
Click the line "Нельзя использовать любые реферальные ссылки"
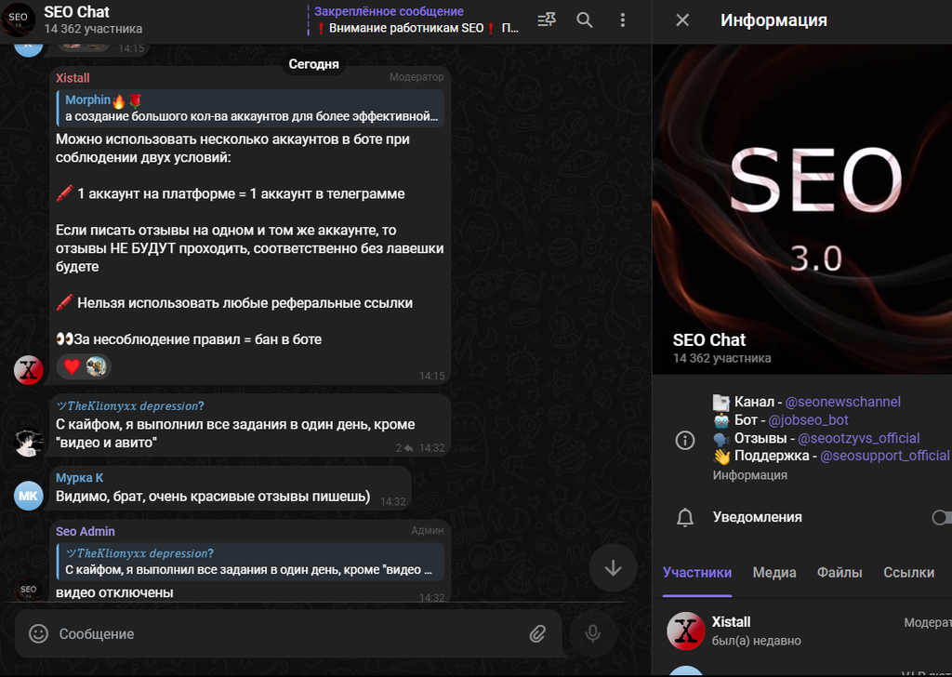click(x=234, y=303)
